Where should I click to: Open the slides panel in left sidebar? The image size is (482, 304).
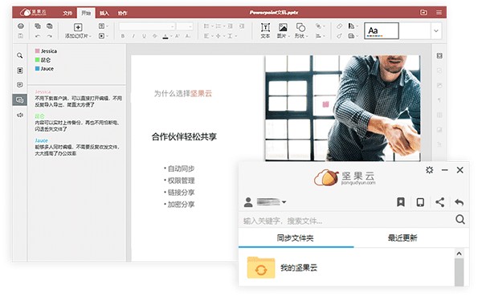click(x=20, y=71)
